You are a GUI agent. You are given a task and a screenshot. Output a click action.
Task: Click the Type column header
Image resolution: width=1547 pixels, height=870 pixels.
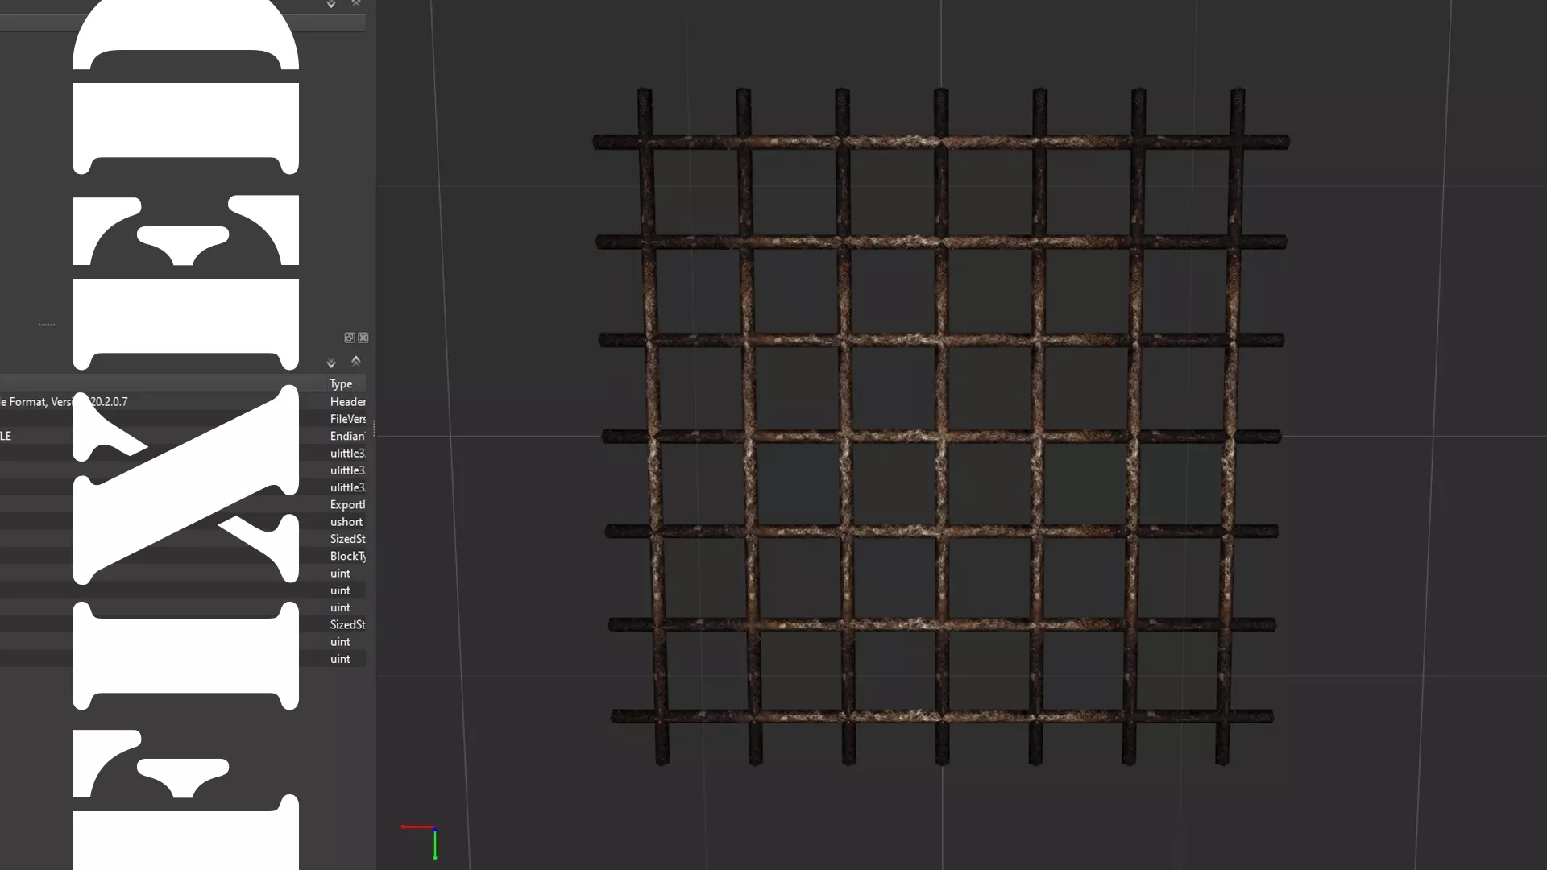[x=346, y=383]
